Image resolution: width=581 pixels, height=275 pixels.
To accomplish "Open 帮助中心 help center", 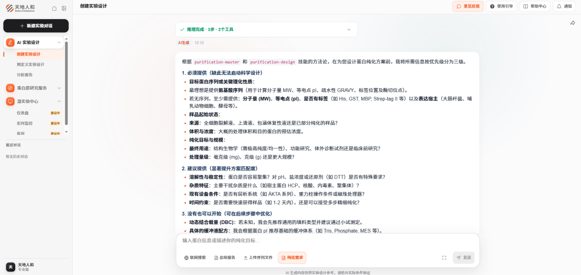I will tap(535, 6).
